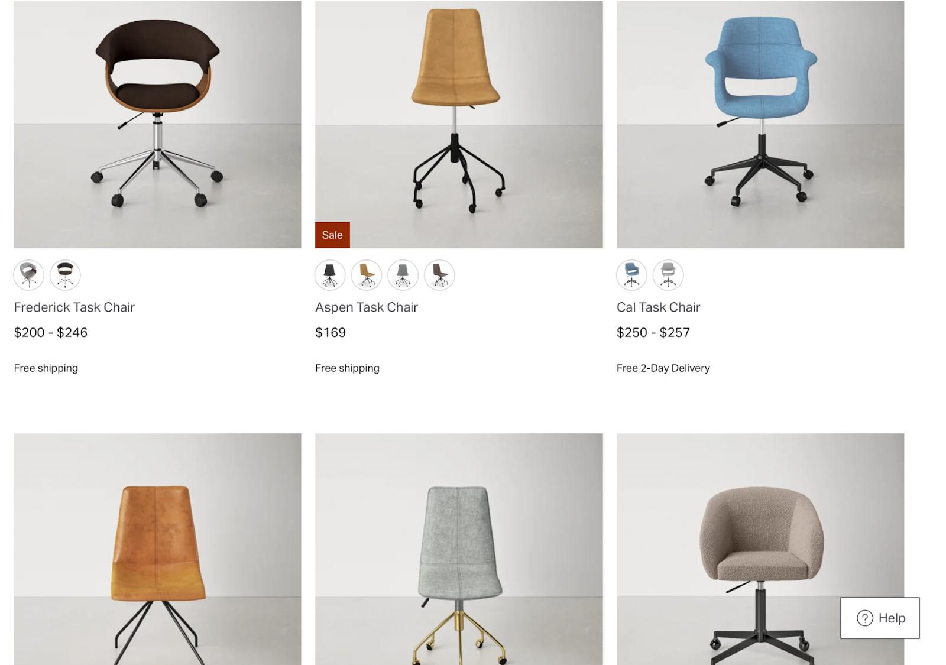Open the Cal Task Chair link
The height and width of the screenshot is (665, 946).
pos(658,307)
